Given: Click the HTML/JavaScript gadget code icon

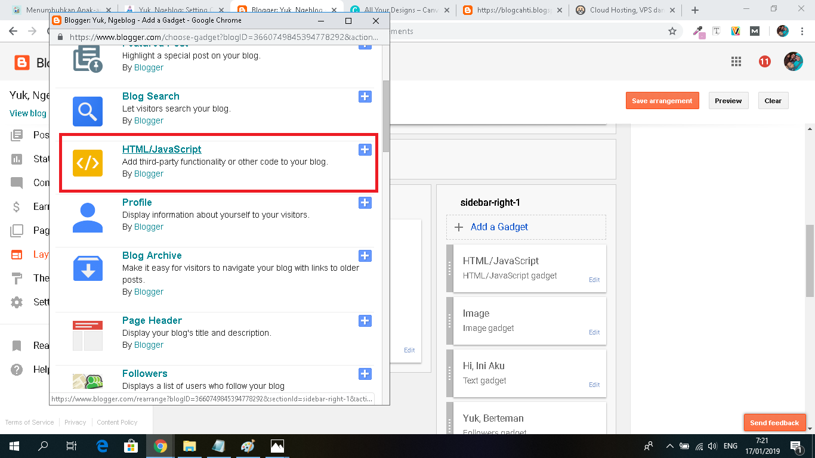Looking at the screenshot, I should pyautogui.click(x=88, y=164).
